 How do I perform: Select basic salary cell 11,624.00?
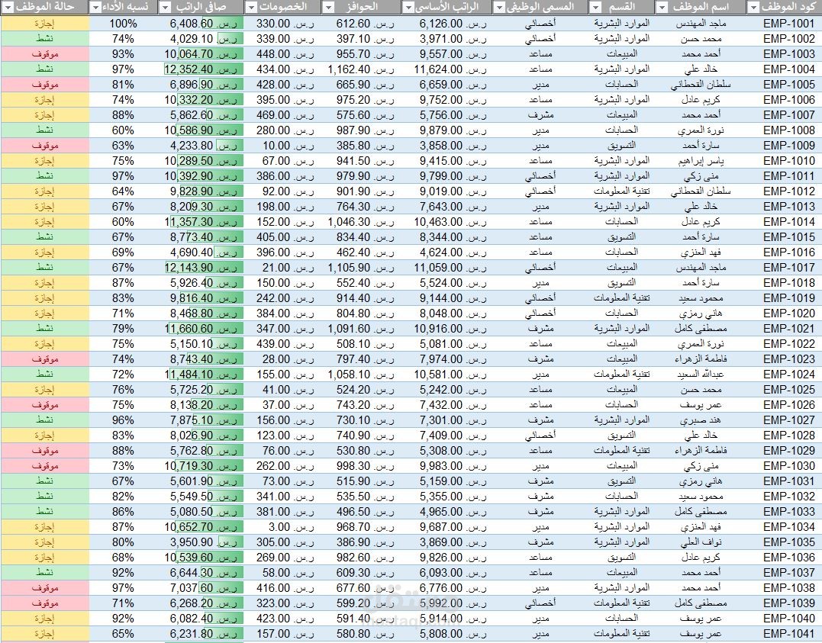click(x=446, y=69)
